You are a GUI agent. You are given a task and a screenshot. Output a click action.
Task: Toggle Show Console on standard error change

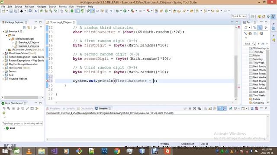coord(224,108)
